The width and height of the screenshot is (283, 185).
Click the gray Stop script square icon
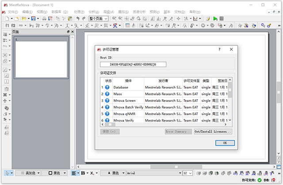coord(222,19)
